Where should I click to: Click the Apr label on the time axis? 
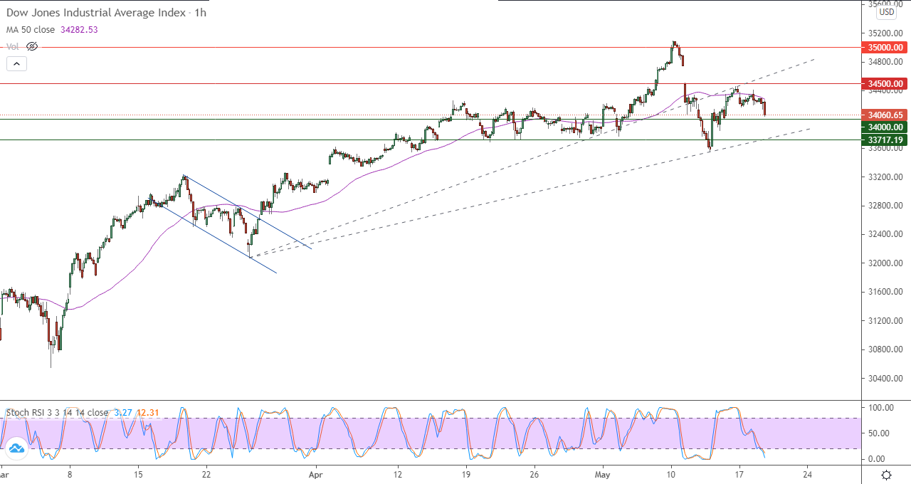tap(317, 473)
